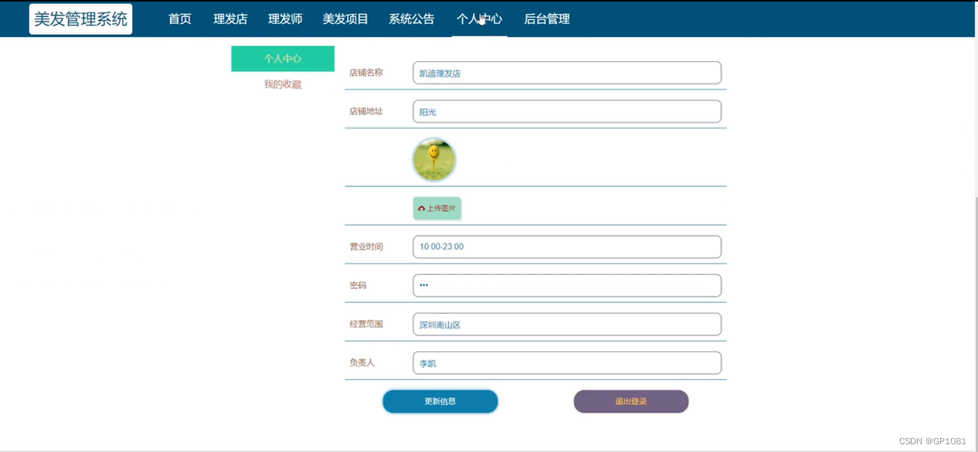
Task: Click the 更新信息 button
Action: tap(440, 401)
